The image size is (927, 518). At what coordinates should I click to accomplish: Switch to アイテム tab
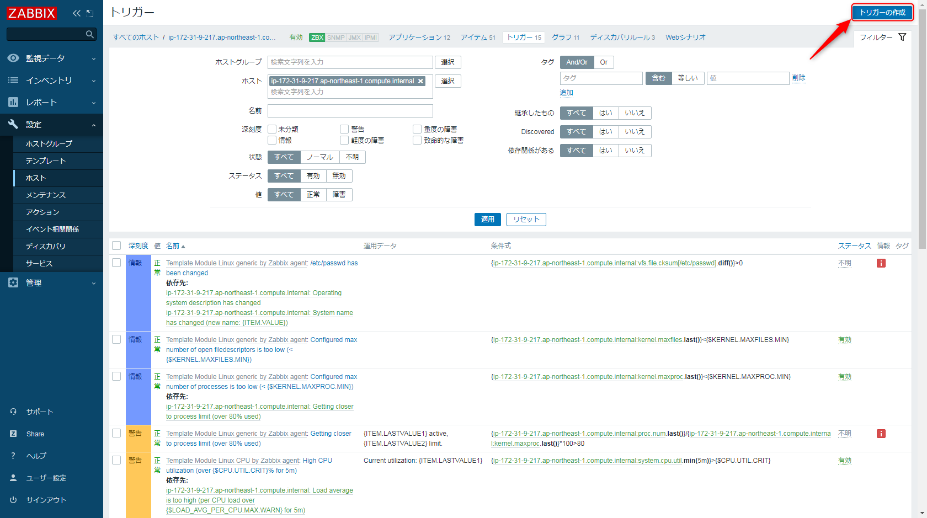coord(478,38)
